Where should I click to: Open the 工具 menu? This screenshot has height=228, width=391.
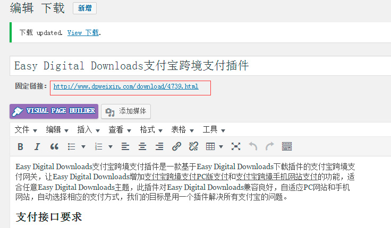click(214, 130)
